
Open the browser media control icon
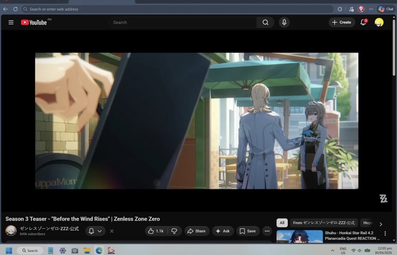(351, 9)
